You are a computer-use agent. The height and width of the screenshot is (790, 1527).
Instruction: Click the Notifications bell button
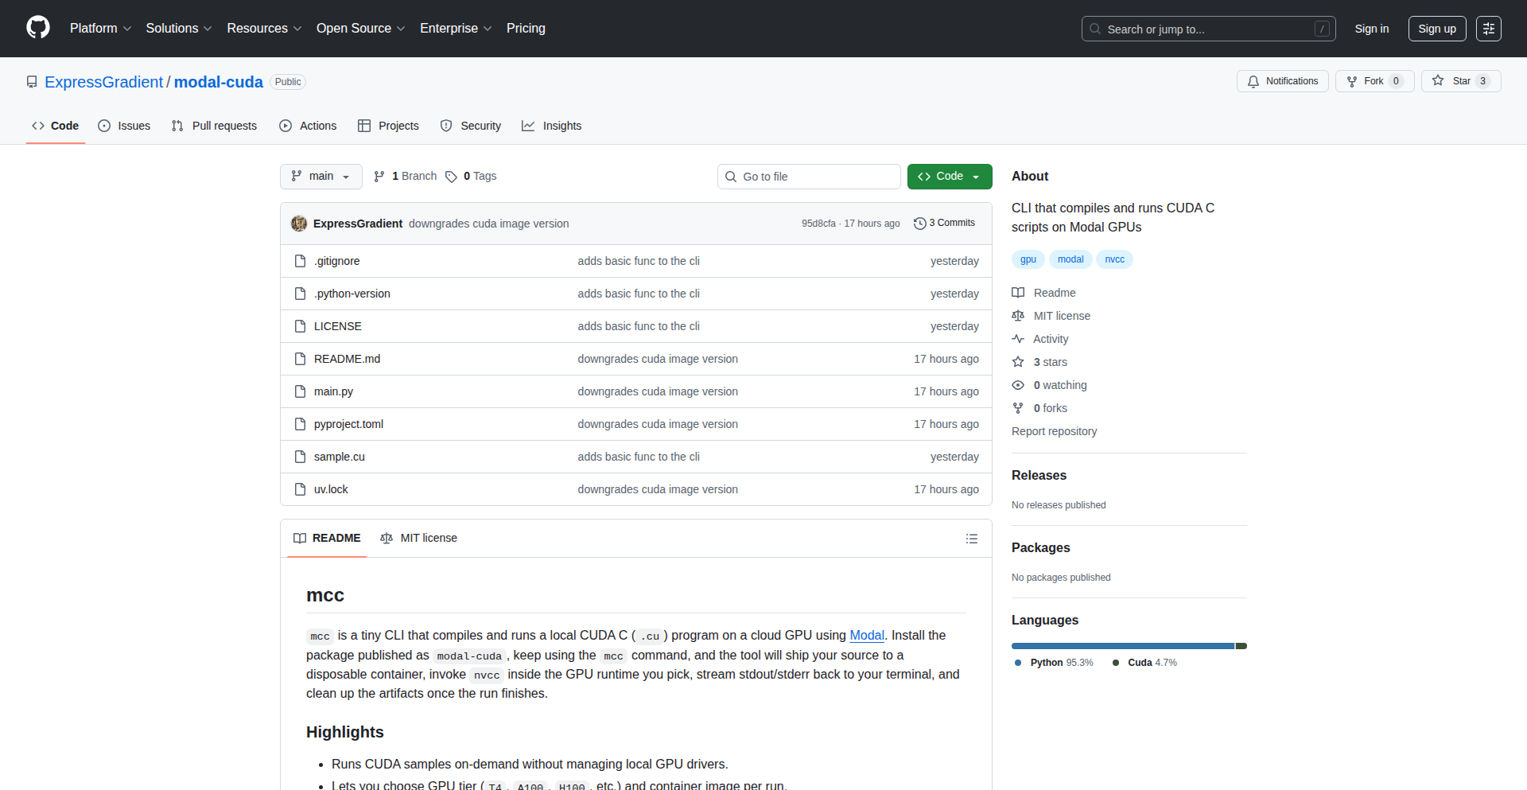point(1282,81)
